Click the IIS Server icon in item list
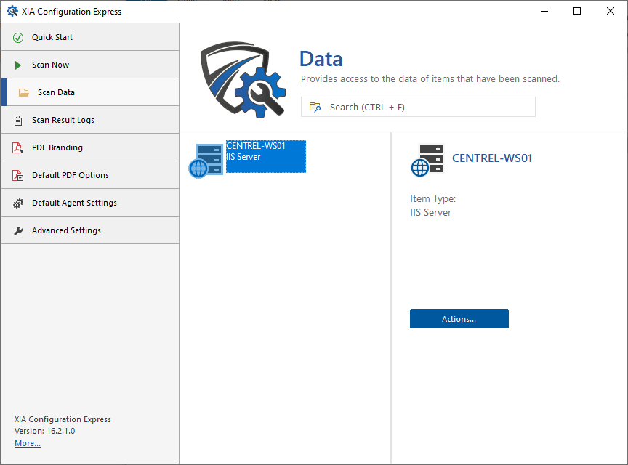The width and height of the screenshot is (628, 465). tap(206, 161)
